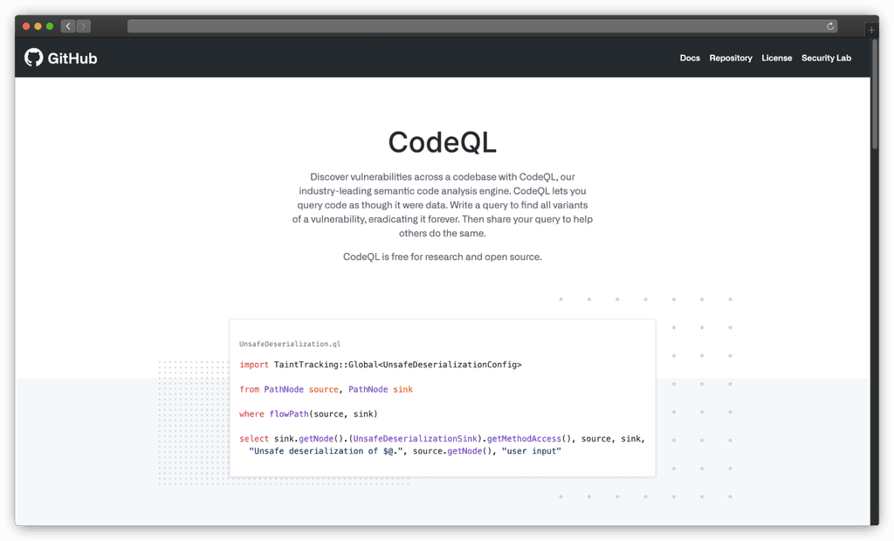Viewport: 894px width, 541px height.
Task: Click the 'Unsafe deserialization of $@.' string line
Action: 405,451
